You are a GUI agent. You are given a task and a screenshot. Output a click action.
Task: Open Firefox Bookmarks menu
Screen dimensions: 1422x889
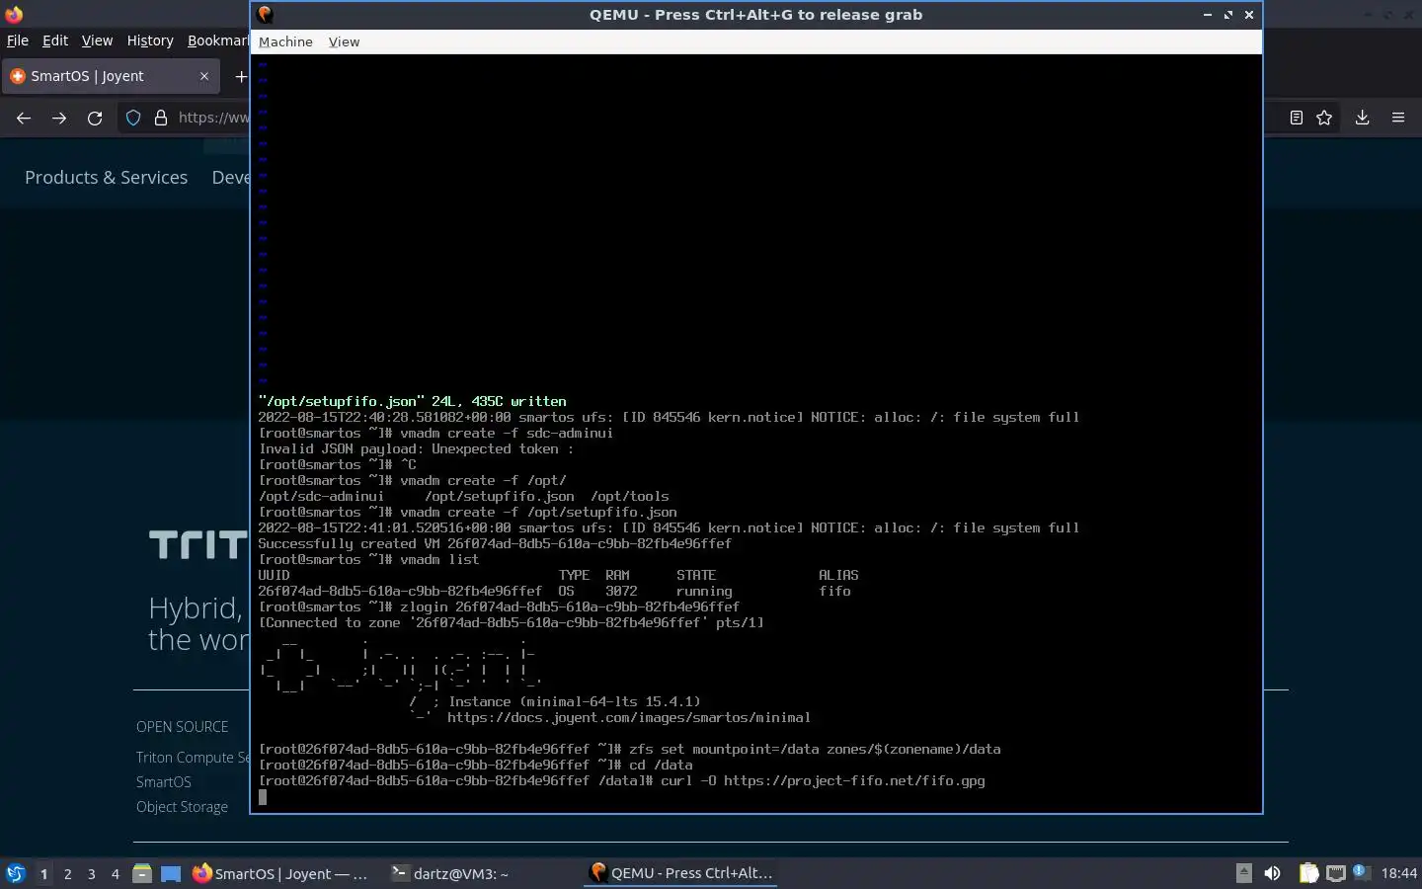pos(218,40)
